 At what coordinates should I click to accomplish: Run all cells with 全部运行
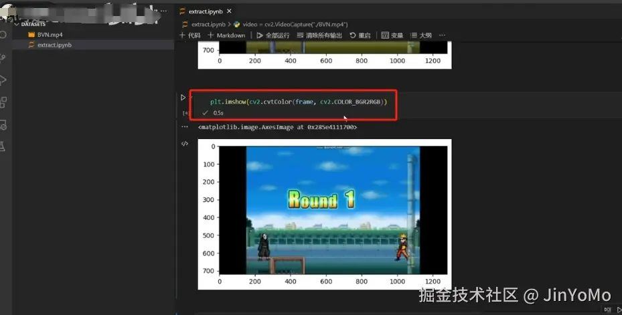(x=273, y=35)
